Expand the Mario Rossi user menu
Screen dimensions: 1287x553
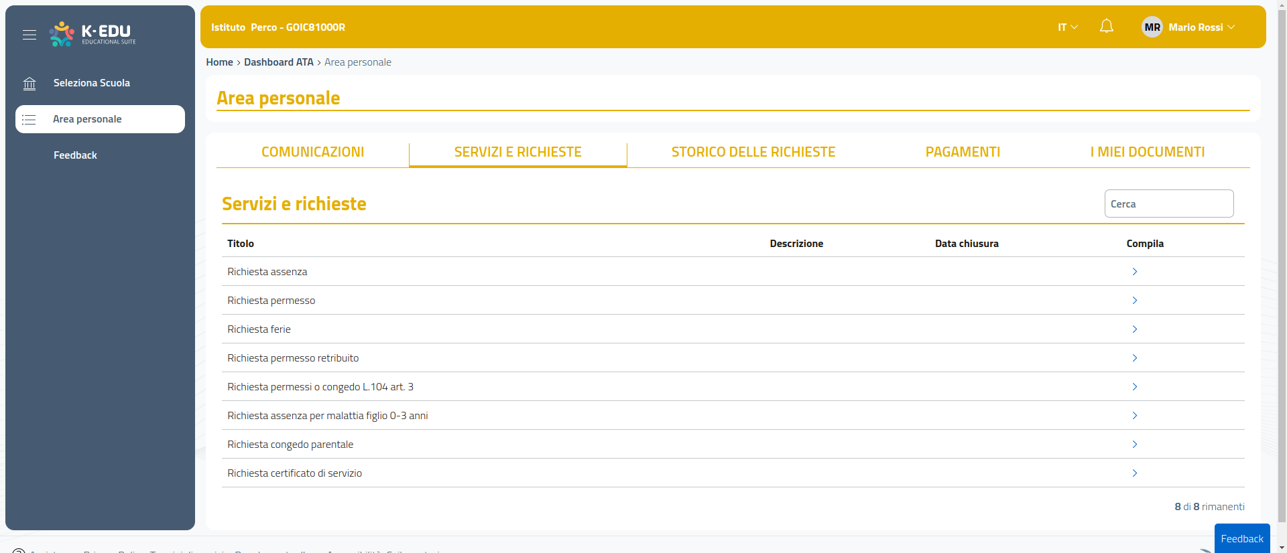1201,27
